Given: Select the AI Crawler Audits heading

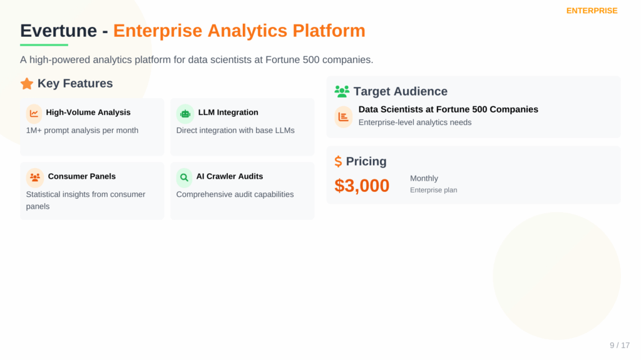Looking at the screenshot, I should tap(229, 176).
